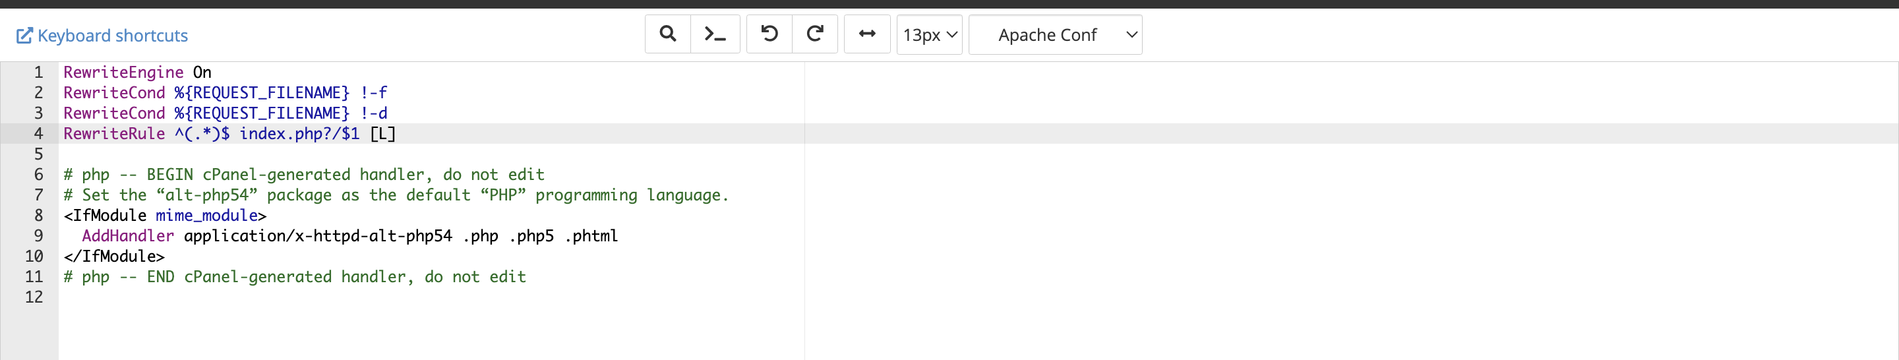Click the AddHandler application/x-httpd-alt-php54 line
Image resolution: width=1899 pixels, height=360 pixels.
[x=349, y=236]
